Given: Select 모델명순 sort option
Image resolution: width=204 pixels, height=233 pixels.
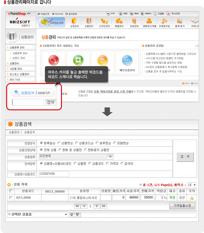Looking at the screenshot, I should coord(115,143).
